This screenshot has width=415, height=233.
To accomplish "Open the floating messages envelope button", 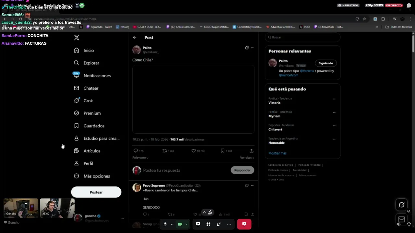I will [x=401, y=220].
